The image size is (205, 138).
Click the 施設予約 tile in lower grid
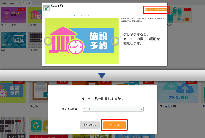coord(13,92)
